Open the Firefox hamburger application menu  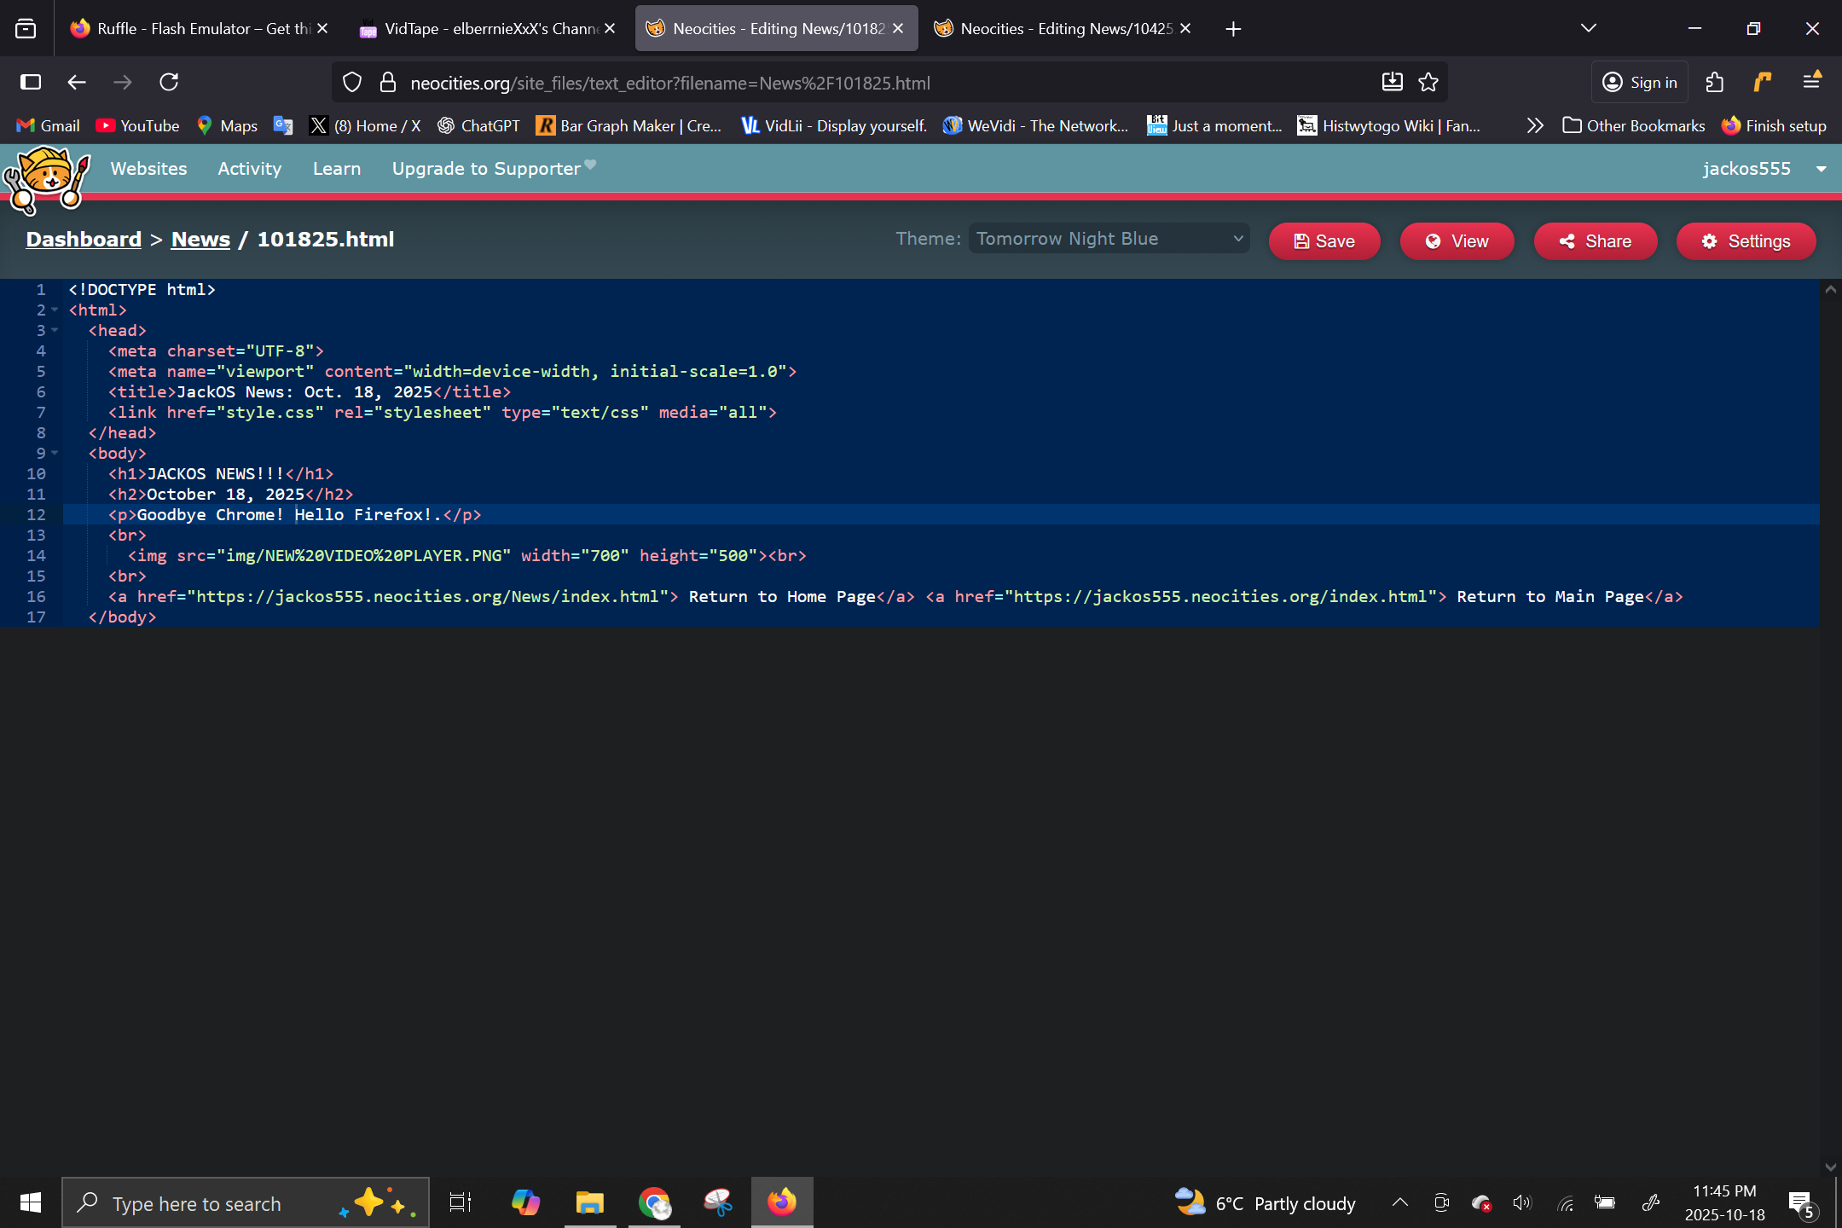1812,83
